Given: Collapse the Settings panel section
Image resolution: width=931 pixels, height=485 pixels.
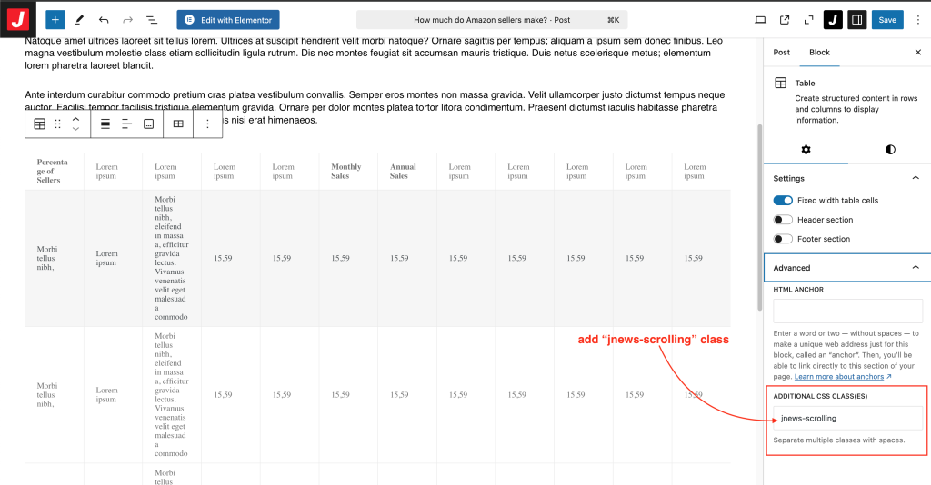Looking at the screenshot, I should pyautogui.click(x=915, y=178).
